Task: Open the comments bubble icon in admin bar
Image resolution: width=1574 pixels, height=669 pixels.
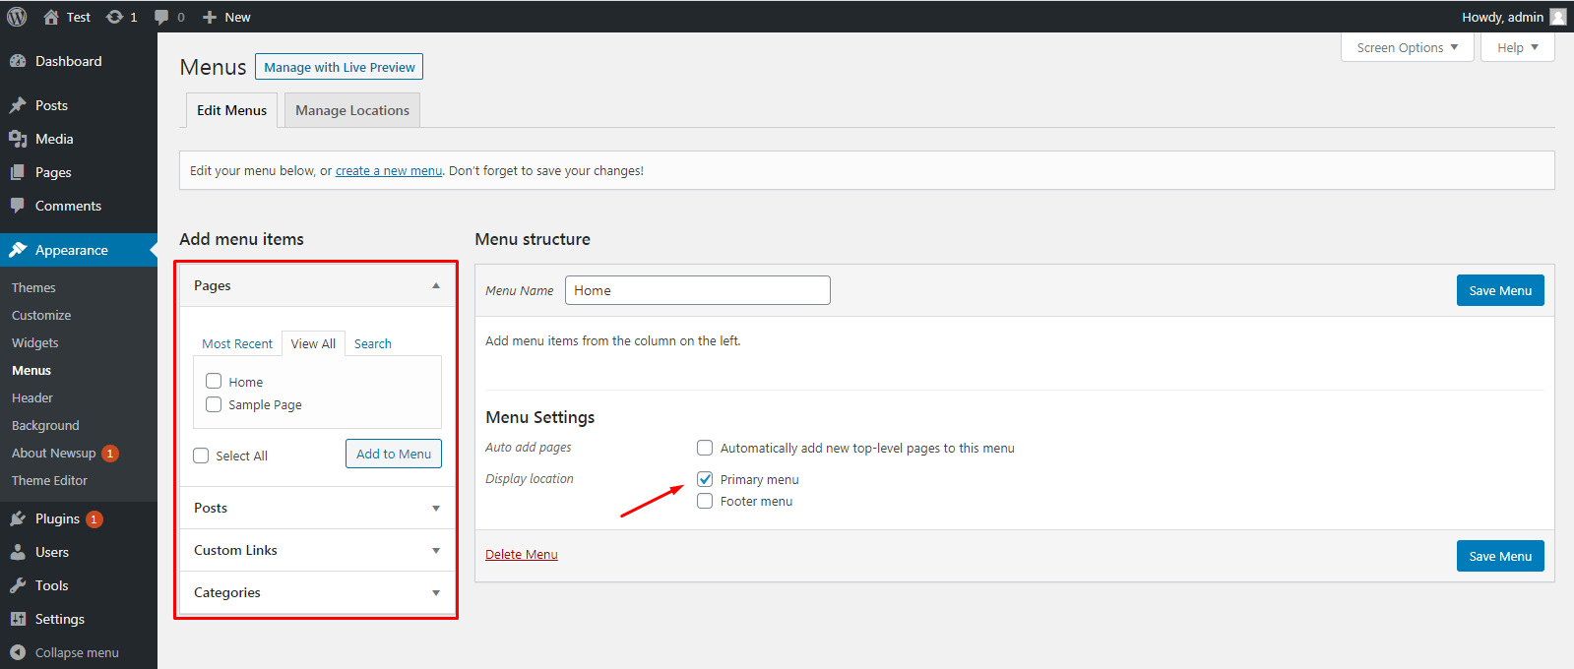Action: [x=161, y=17]
